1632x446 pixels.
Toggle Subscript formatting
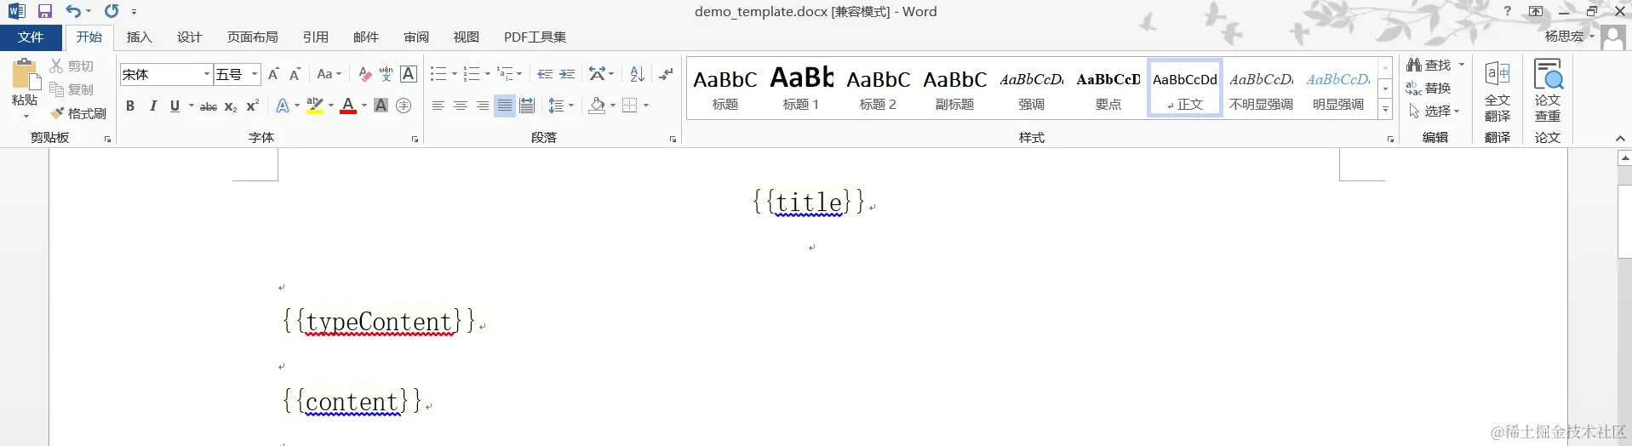pos(231,106)
